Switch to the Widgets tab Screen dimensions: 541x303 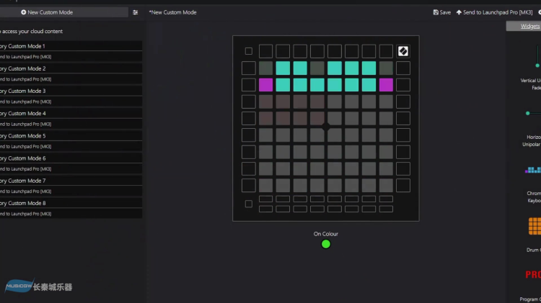pos(529,27)
